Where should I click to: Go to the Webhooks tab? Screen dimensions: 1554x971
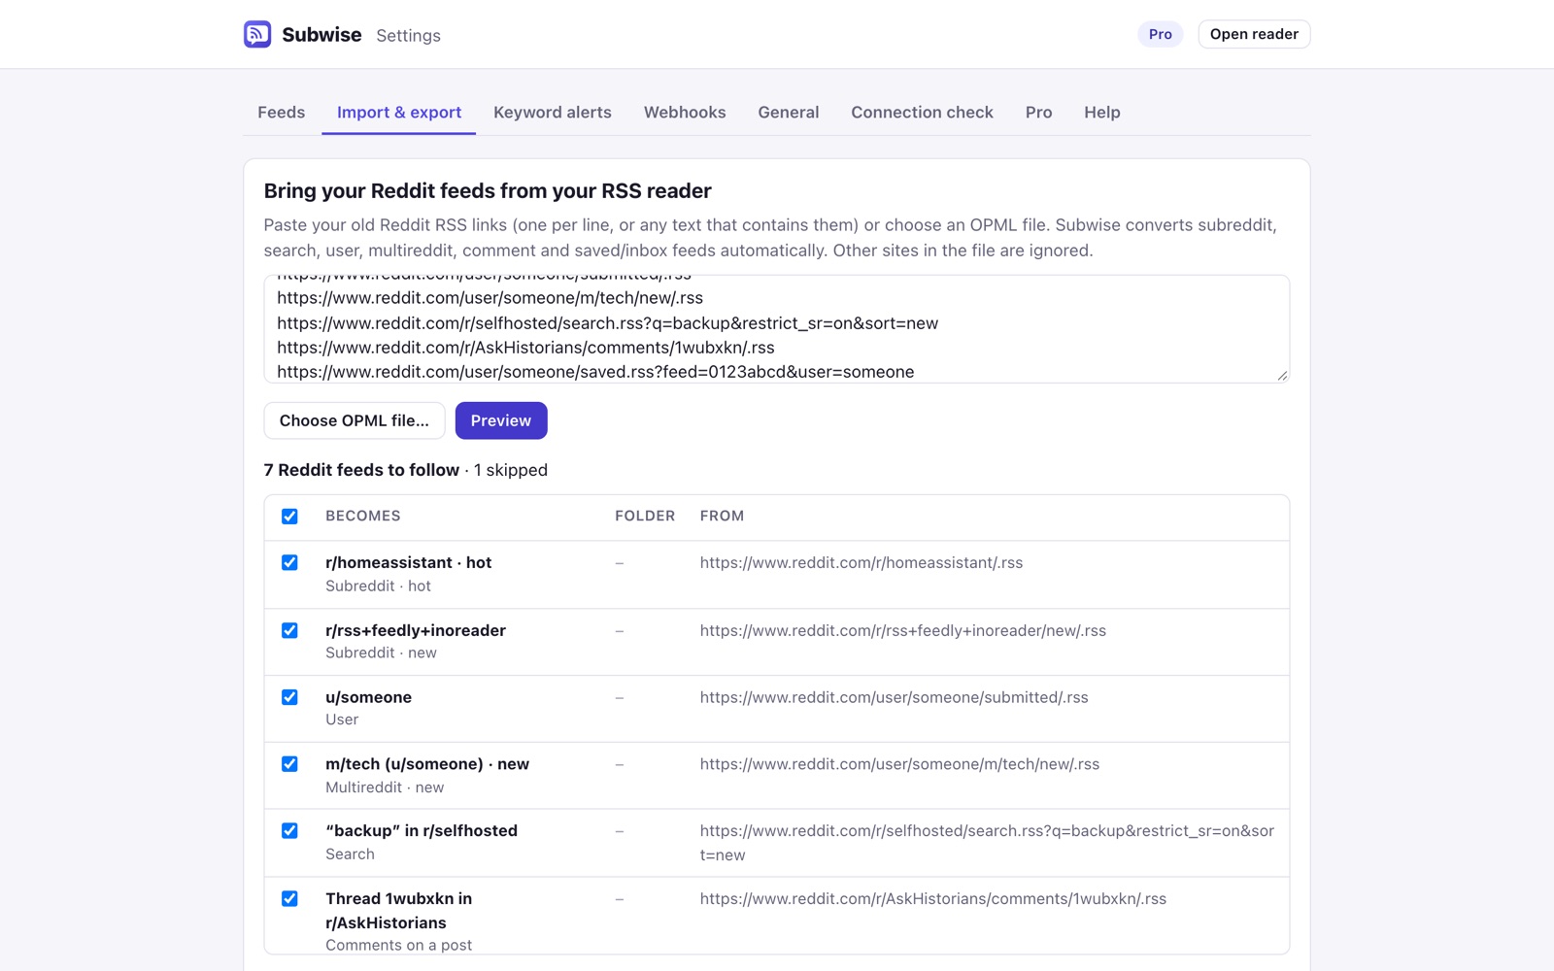tap(685, 113)
